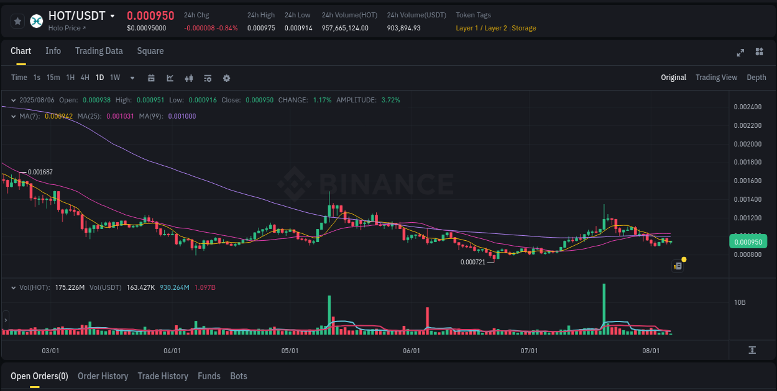The width and height of the screenshot is (777, 391).
Task: Collapse the MA indicator row chevron
Action: pos(13,115)
